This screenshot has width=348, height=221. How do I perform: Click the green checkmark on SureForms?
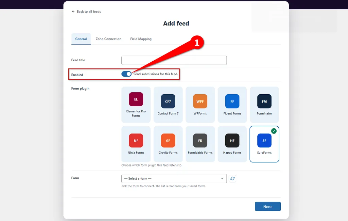274,131
